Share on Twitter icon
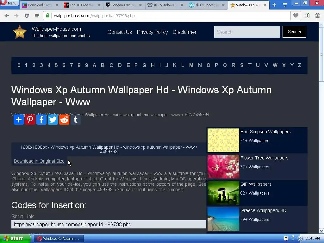324x243 pixels. coord(53,120)
